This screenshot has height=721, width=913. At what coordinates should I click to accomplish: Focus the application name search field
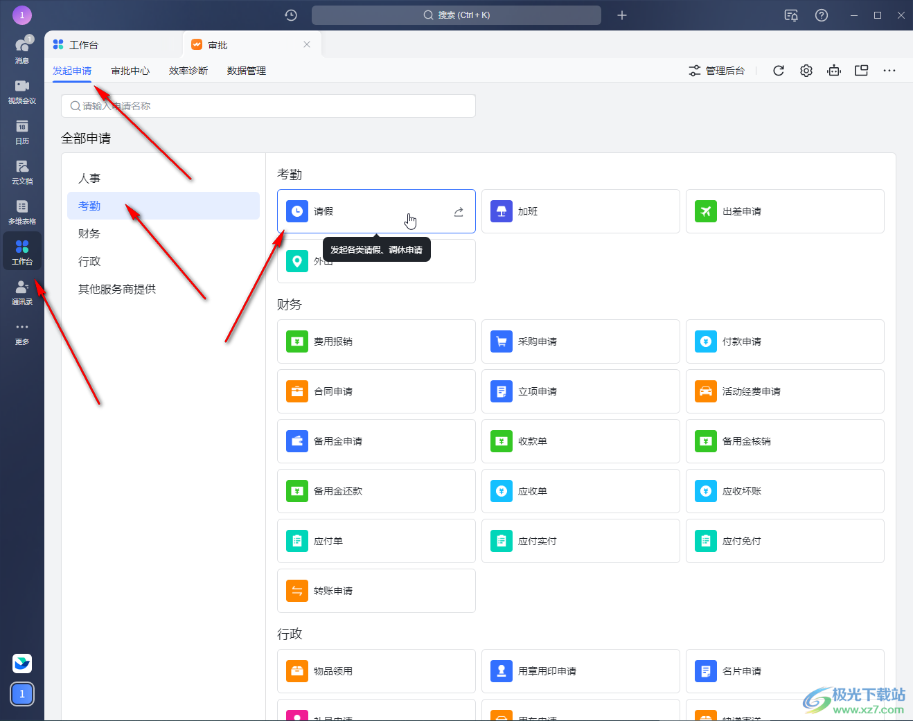click(268, 106)
